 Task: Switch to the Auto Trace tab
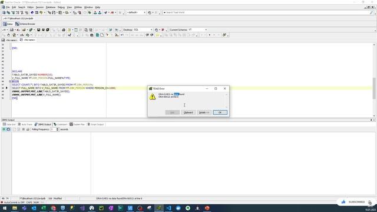click(25, 124)
